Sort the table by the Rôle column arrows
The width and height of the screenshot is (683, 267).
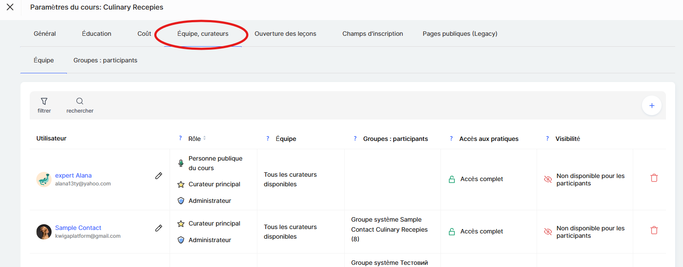point(205,138)
